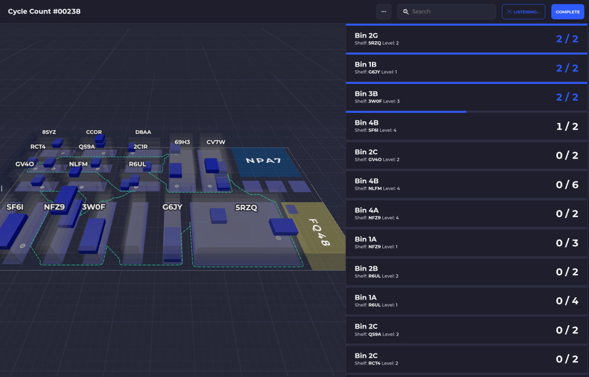The width and height of the screenshot is (589, 377).
Task: Click the G6JY shelf label on map
Action: 172,206
